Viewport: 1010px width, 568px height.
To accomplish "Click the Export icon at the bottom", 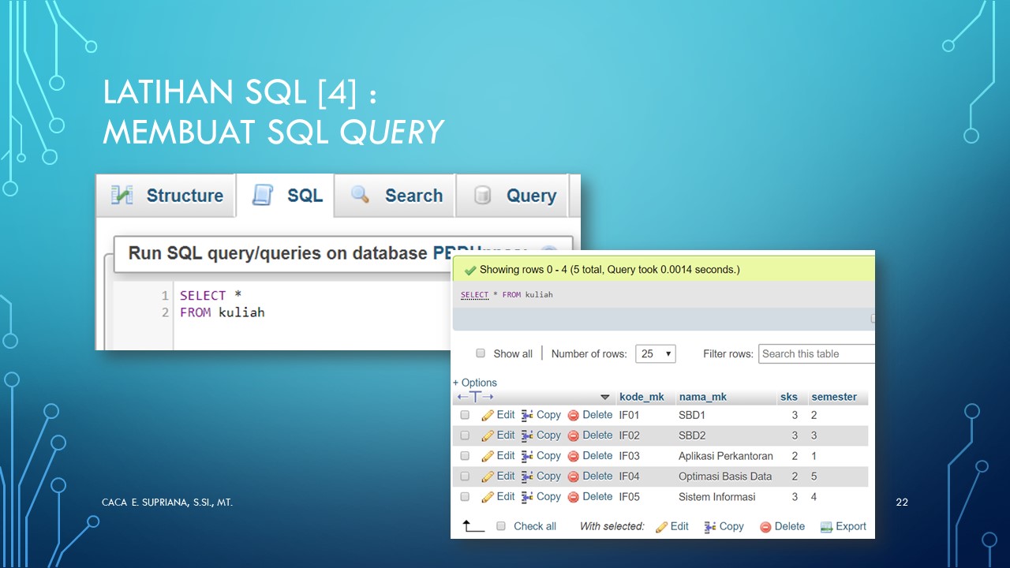I will click(823, 526).
